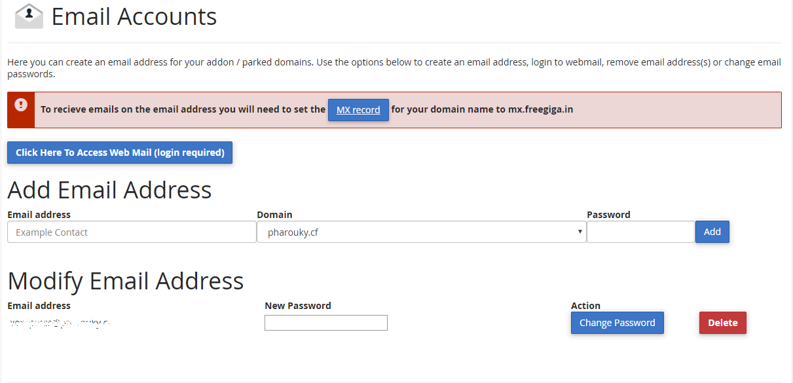The height and width of the screenshot is (383, 793).
Task: Delete the listed email address
Action: (723, 323)
